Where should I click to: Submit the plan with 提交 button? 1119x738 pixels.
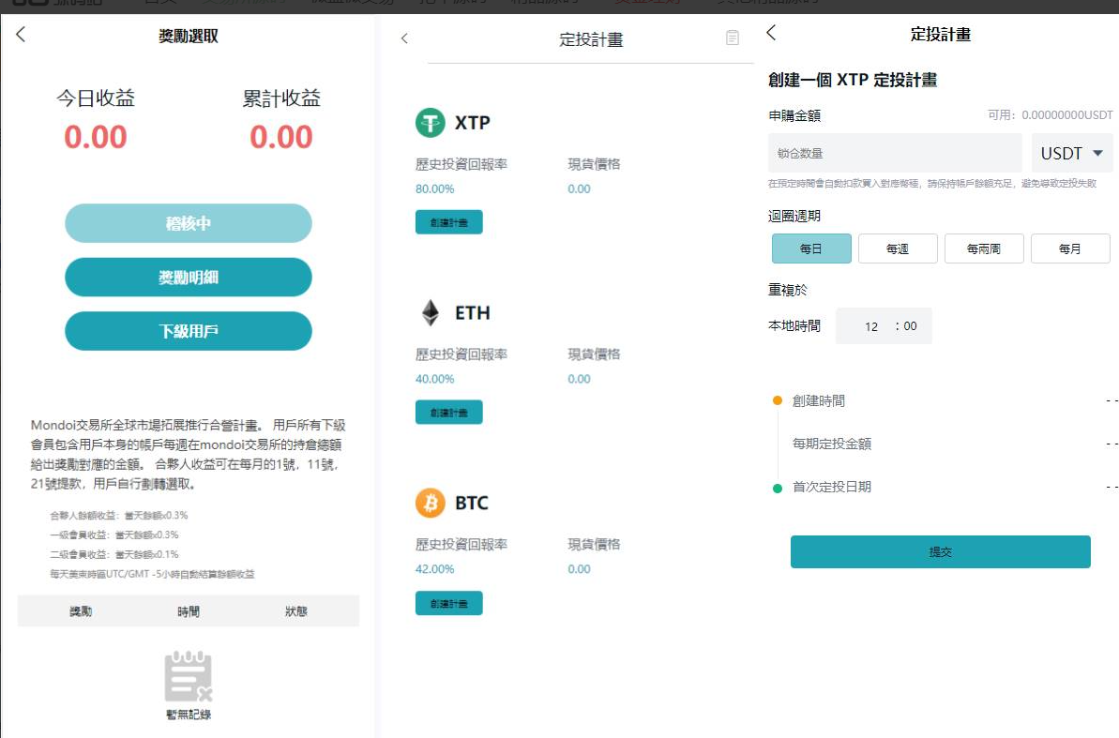click(x=940, y=552)
